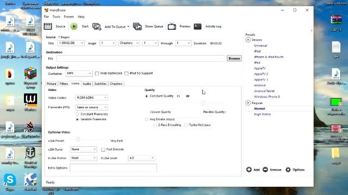Image resolution: width=348 pixels, height=195 pixels.
Task: Select the Windows Phone 8 preset
Action: 267,97
